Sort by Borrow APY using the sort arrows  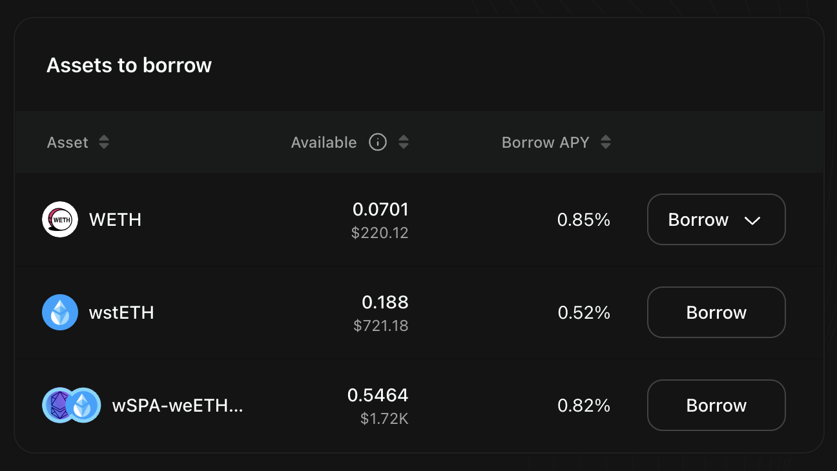click(x=606, y=143)
